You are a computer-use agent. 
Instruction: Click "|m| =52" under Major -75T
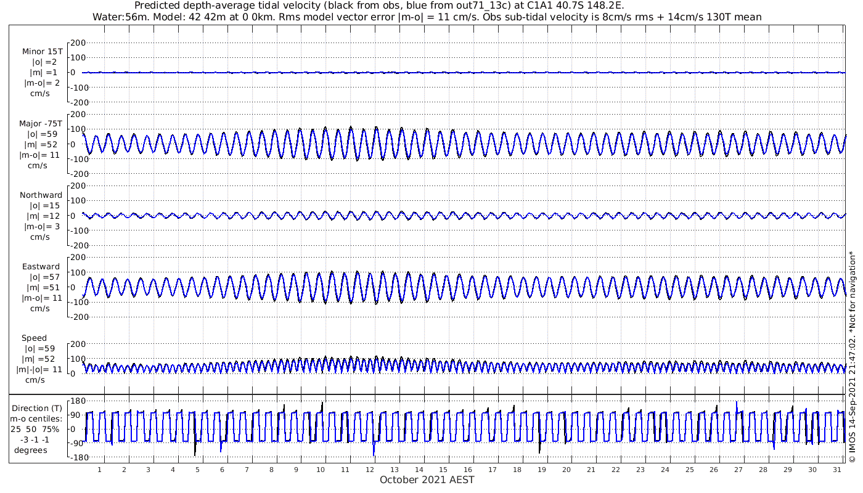(42, 145)
